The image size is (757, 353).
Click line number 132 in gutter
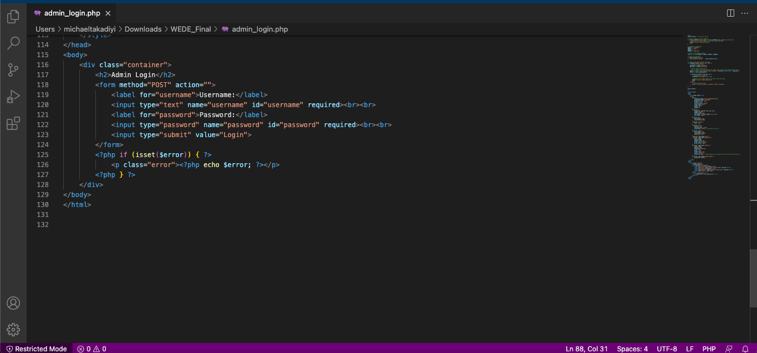pos(42,225)
